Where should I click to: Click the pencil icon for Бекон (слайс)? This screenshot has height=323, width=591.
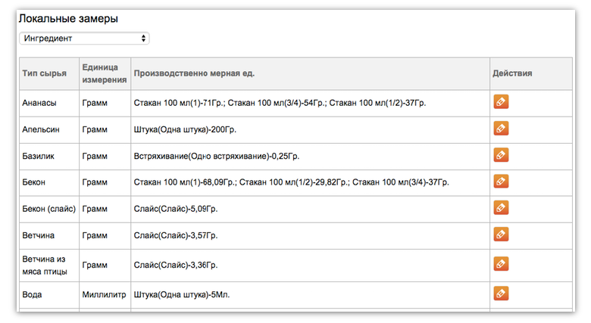(501, 207)
